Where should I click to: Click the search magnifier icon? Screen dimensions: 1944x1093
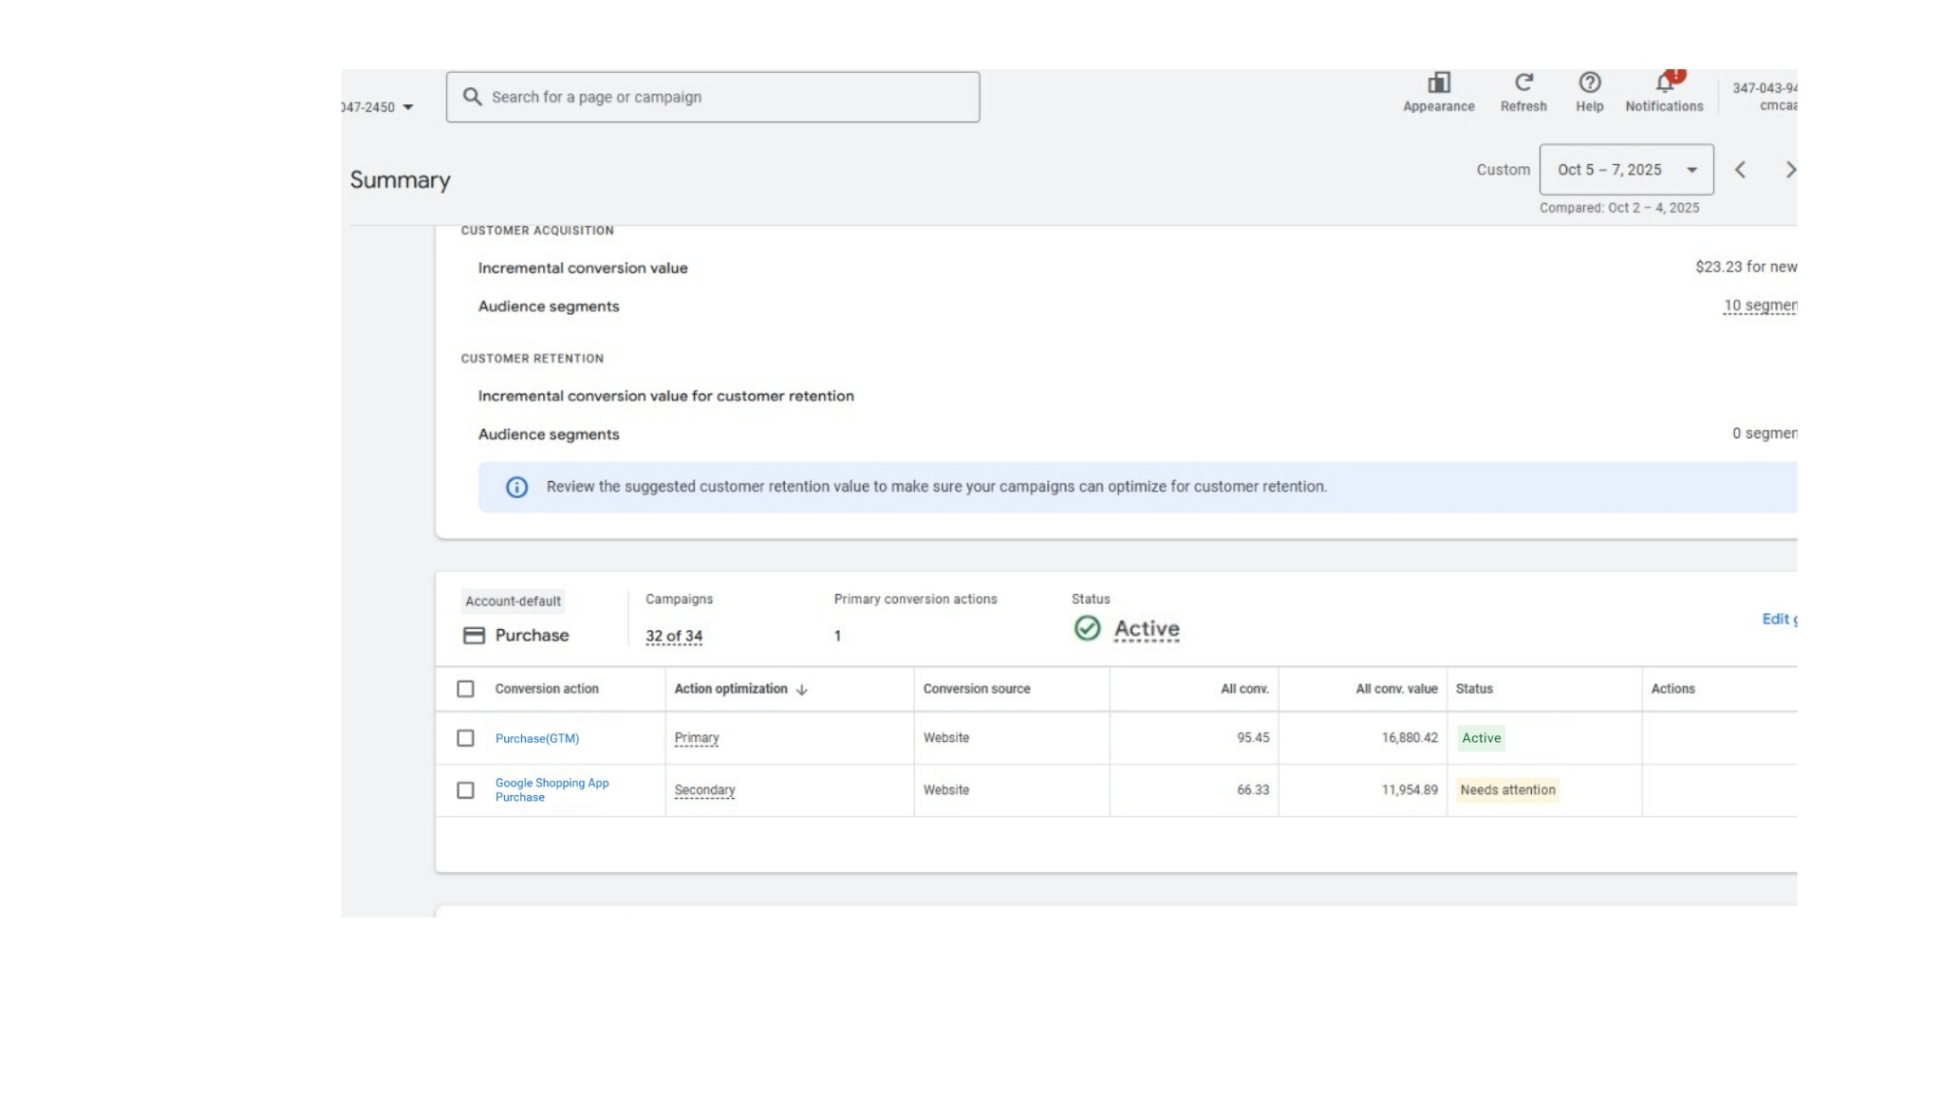click(x=472, y=97)
